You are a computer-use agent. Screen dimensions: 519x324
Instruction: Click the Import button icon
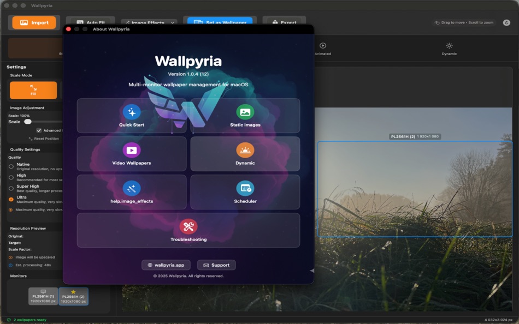pos(23,22)
